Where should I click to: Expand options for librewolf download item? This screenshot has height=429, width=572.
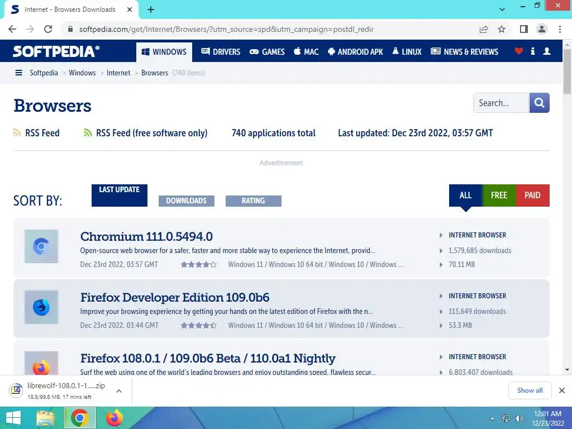118,391
